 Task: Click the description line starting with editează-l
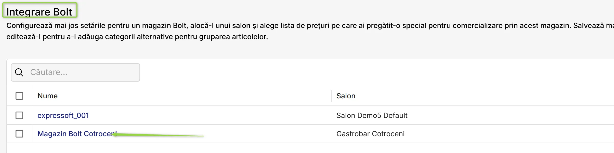(x=137, y=37)
